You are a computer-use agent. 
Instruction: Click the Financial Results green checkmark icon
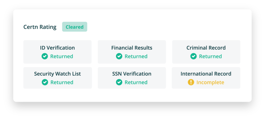119,56
